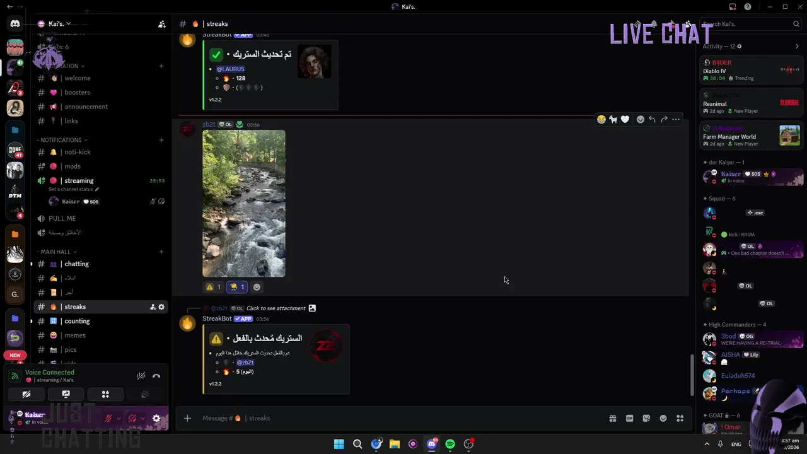Open activity settings gear beside Activity — 12

coord(740,46)
